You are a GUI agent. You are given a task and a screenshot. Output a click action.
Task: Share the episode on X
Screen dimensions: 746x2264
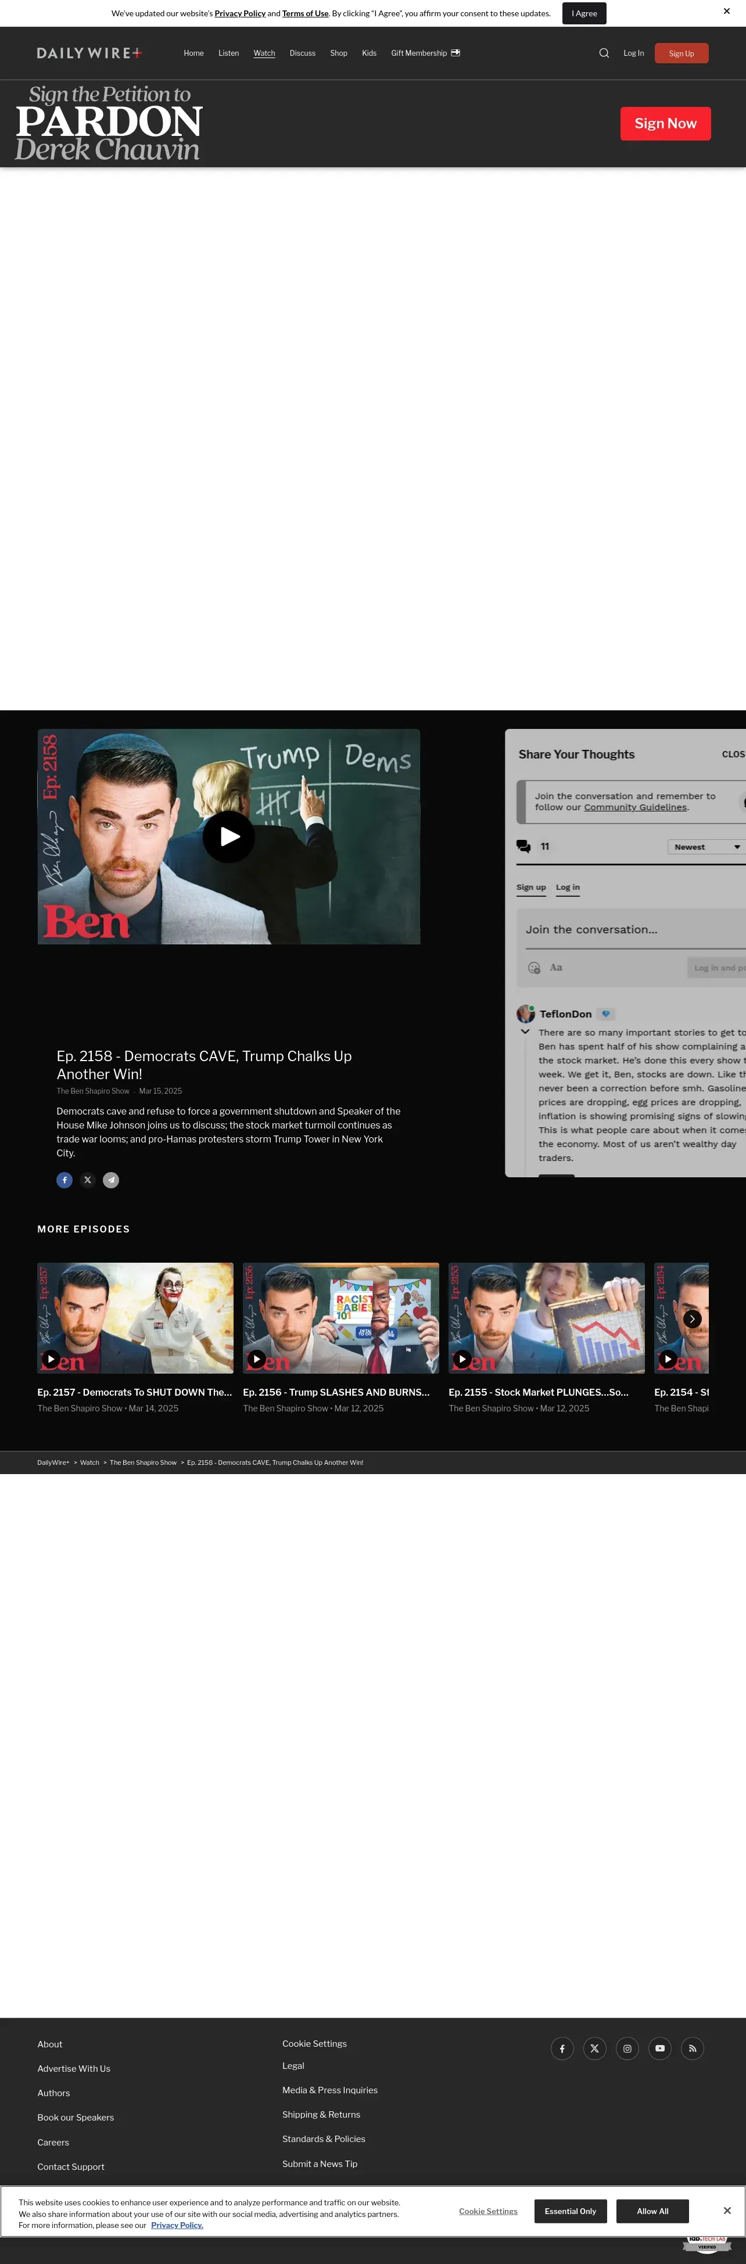point(88,1180)
